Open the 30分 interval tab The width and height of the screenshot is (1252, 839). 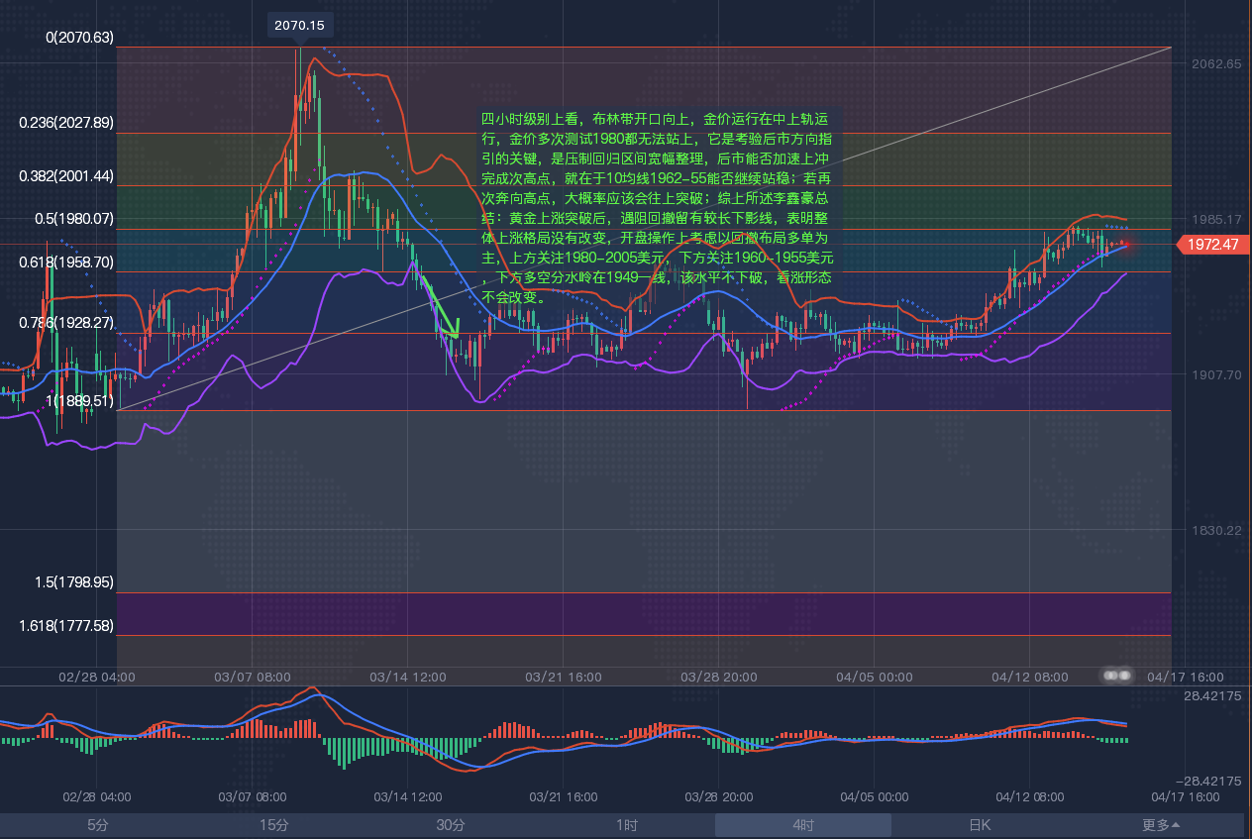point(451,825)
